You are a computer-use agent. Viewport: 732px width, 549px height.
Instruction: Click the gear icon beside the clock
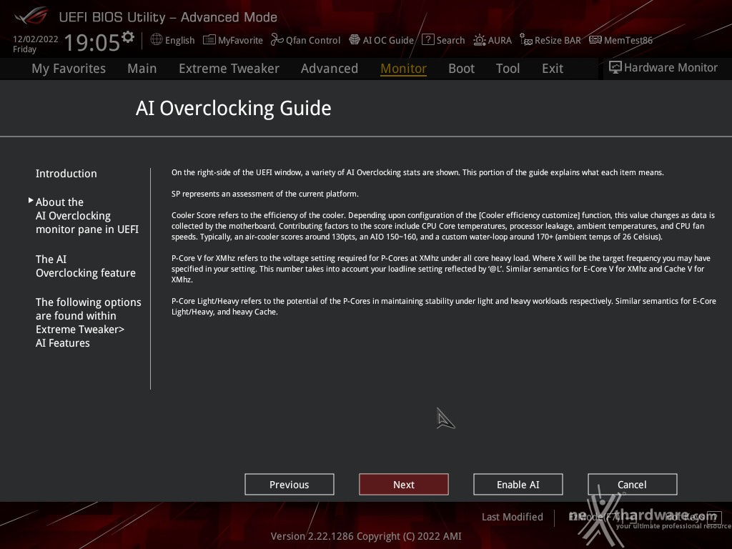[127, 36]
